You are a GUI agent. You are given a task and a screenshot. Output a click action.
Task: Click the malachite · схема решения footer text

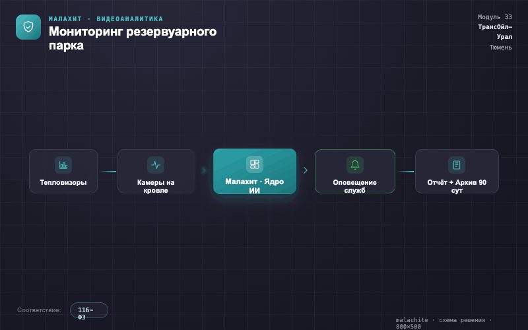[x=444, y=323]
